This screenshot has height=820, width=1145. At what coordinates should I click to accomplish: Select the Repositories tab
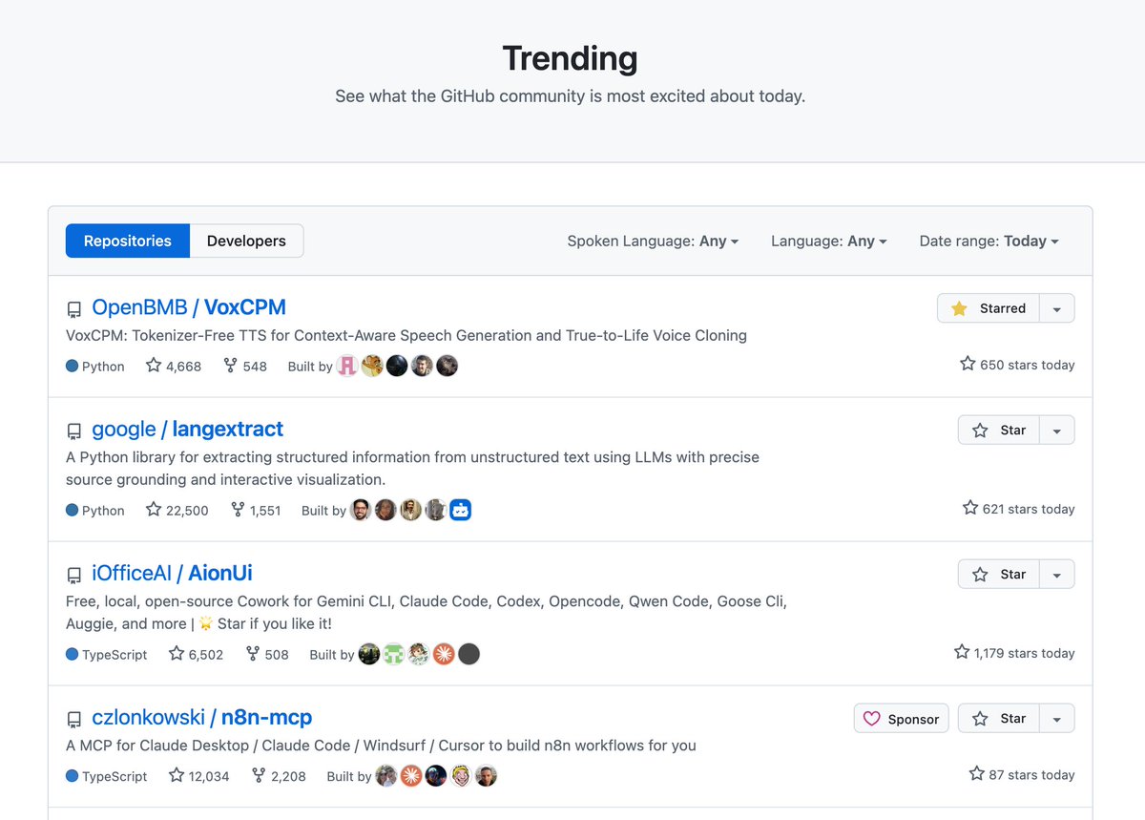pos(127,241)
